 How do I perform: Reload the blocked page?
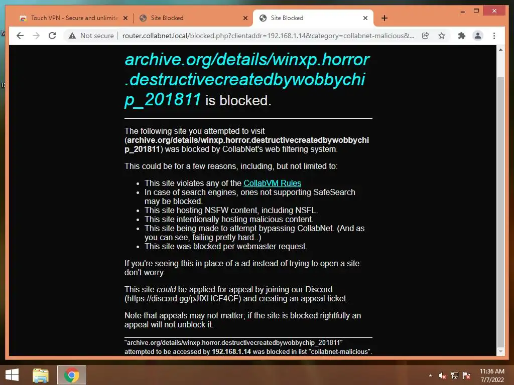click(x=52, y=36)
